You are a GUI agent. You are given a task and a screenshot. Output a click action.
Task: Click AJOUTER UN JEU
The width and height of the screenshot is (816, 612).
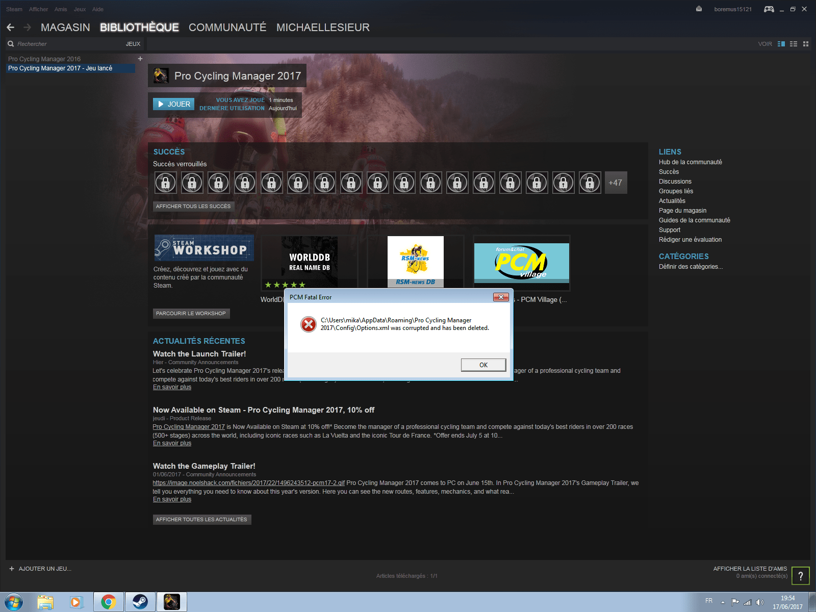40,569
